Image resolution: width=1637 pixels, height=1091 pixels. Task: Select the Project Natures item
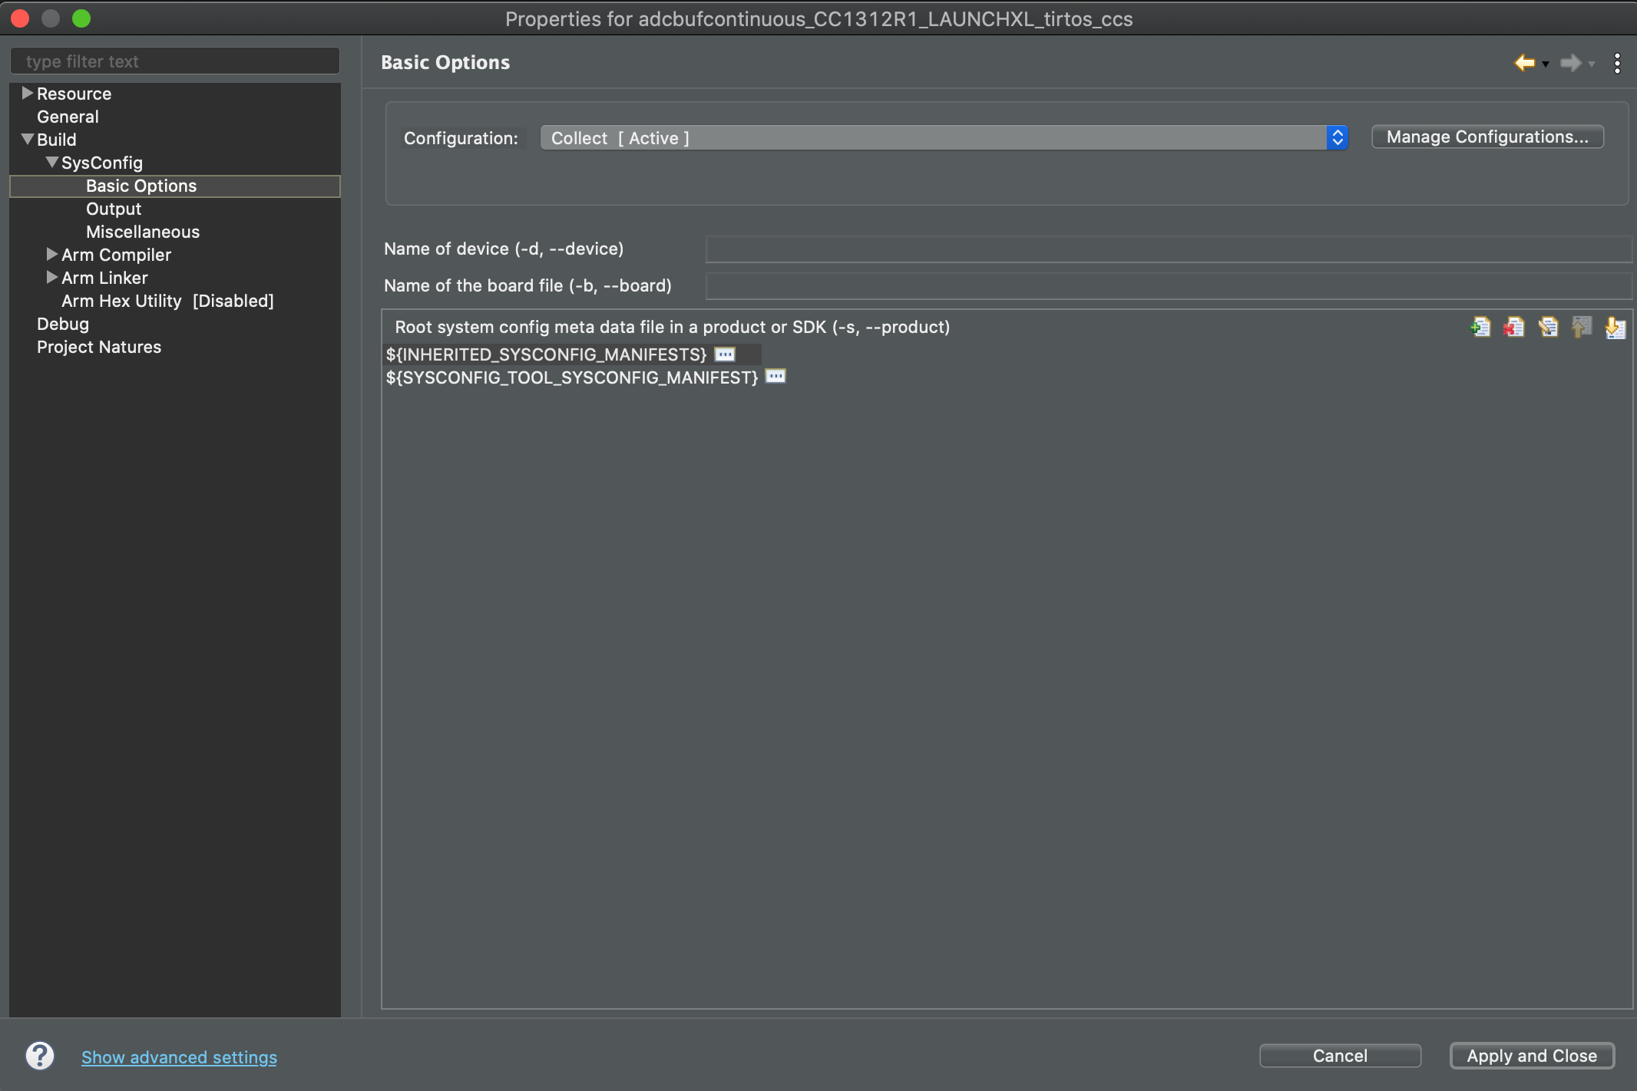[99, 347]
